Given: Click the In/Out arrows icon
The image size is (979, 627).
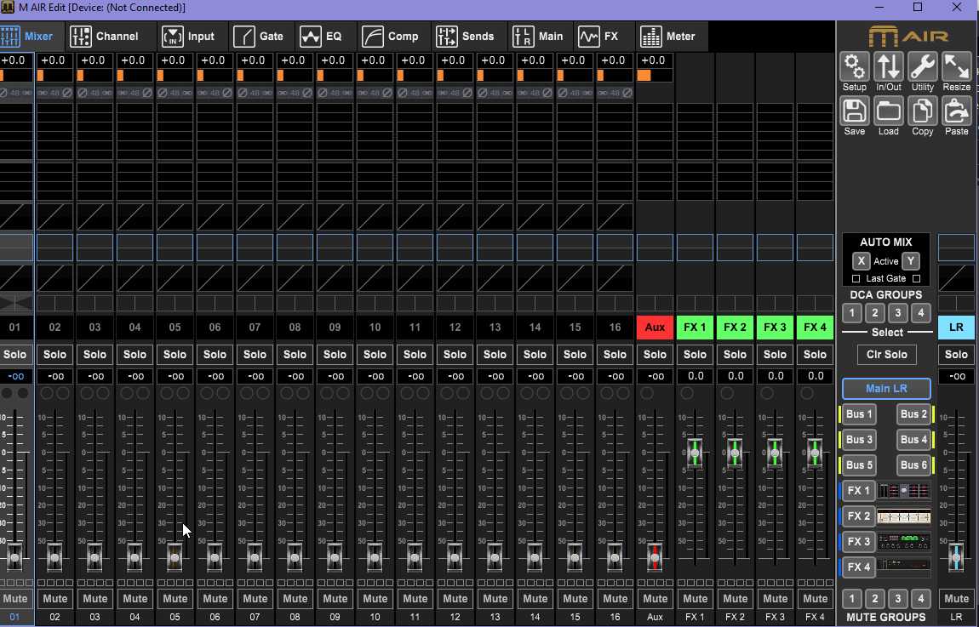Looking at the screenshot, I should point(889,67).
